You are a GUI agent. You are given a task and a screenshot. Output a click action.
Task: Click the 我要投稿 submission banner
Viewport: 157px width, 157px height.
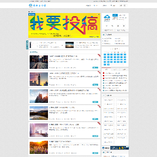(x=64, y=26)
